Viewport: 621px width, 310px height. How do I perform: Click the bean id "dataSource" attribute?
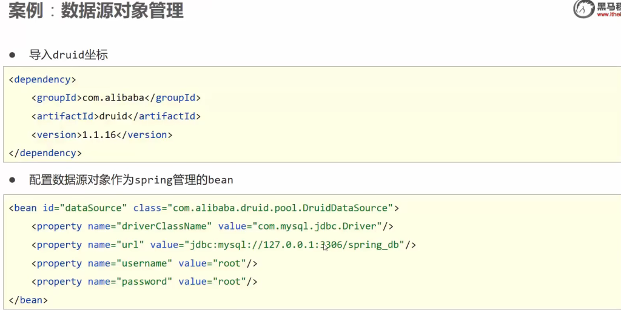click(82, 208)
